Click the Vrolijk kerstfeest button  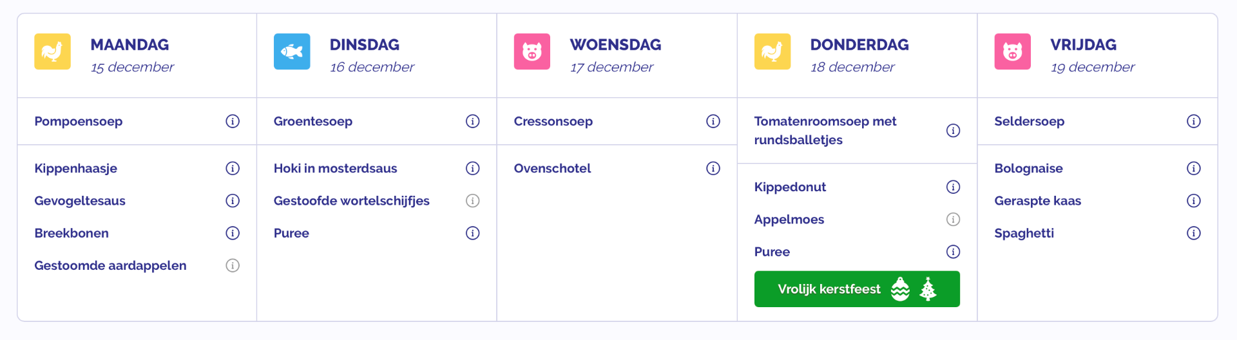pyautogui.click(x=857, y=289)
